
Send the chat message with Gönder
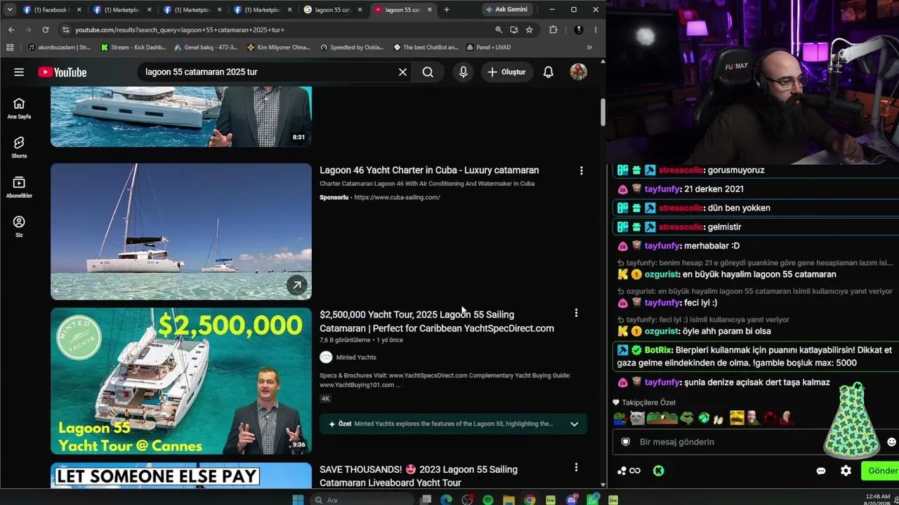click(x=881, y=471)
